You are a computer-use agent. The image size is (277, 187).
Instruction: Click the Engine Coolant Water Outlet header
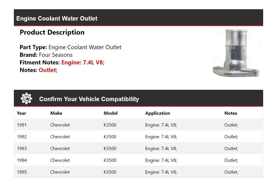coord(57,18)
